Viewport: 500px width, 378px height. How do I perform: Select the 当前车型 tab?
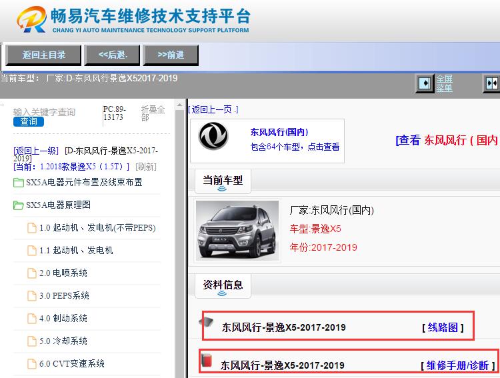click(223, 181)
